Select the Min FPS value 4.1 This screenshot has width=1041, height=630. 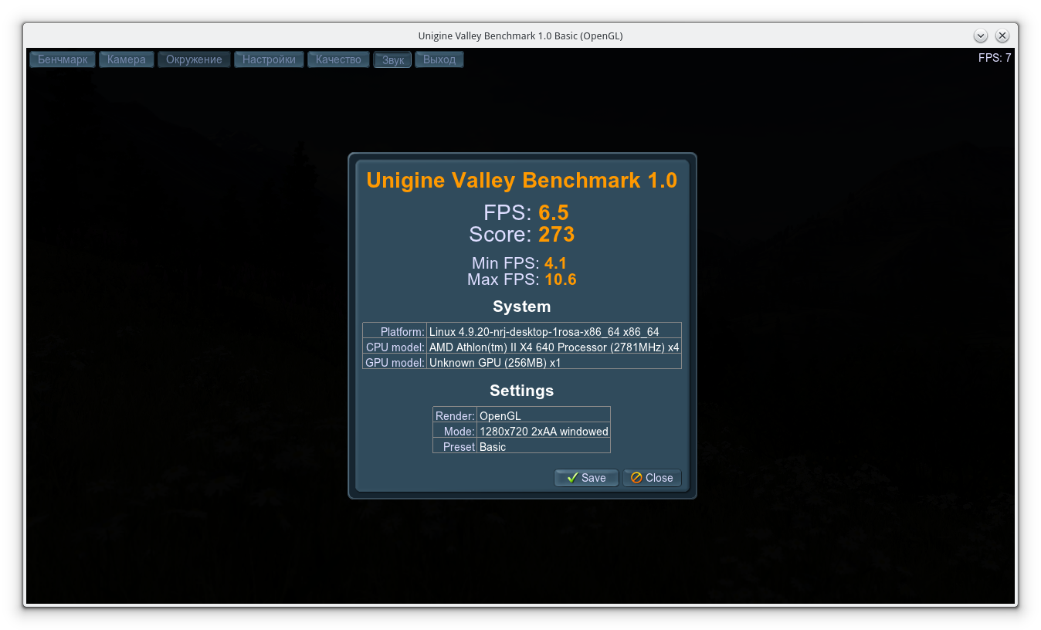[556, 263]
